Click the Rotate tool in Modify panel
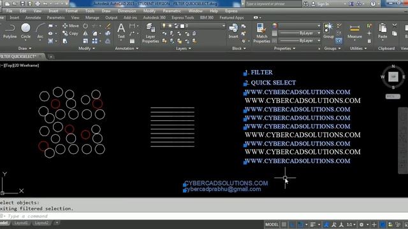Image resolution: width=408 pixels, height=229 pixels. click(85, 26)
